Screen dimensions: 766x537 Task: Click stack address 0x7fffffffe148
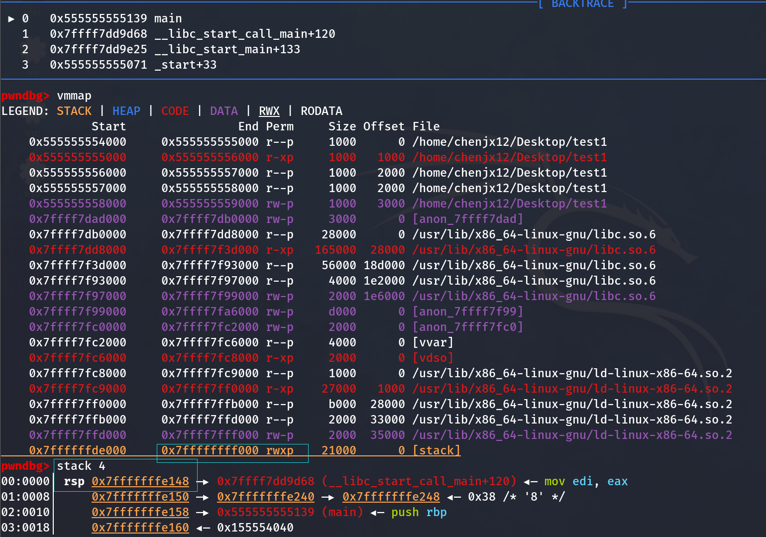(x=140, y=481)
